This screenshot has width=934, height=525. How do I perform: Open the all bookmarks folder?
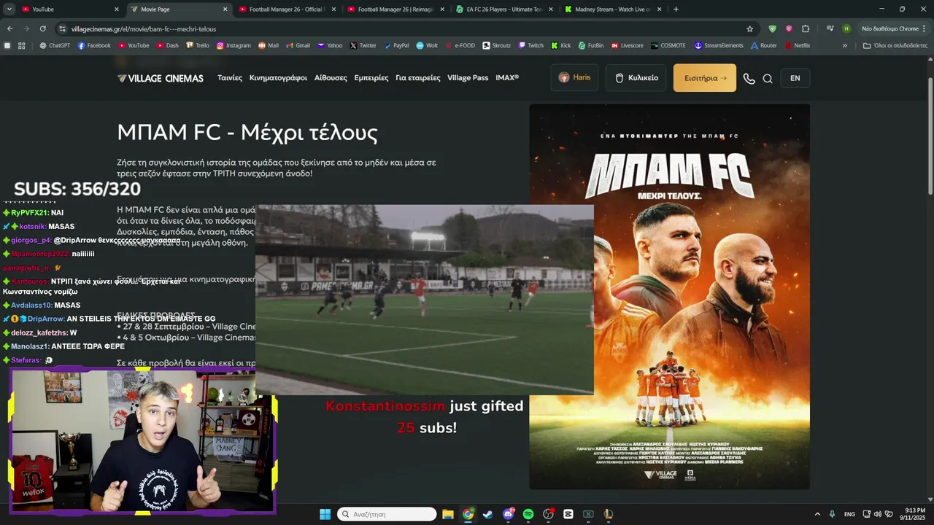[x=895, y=45]
